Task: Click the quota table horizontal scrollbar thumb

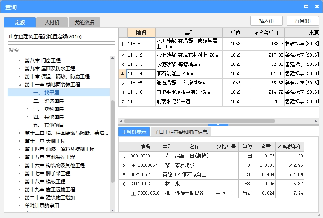Action: (x=199, y=121)
